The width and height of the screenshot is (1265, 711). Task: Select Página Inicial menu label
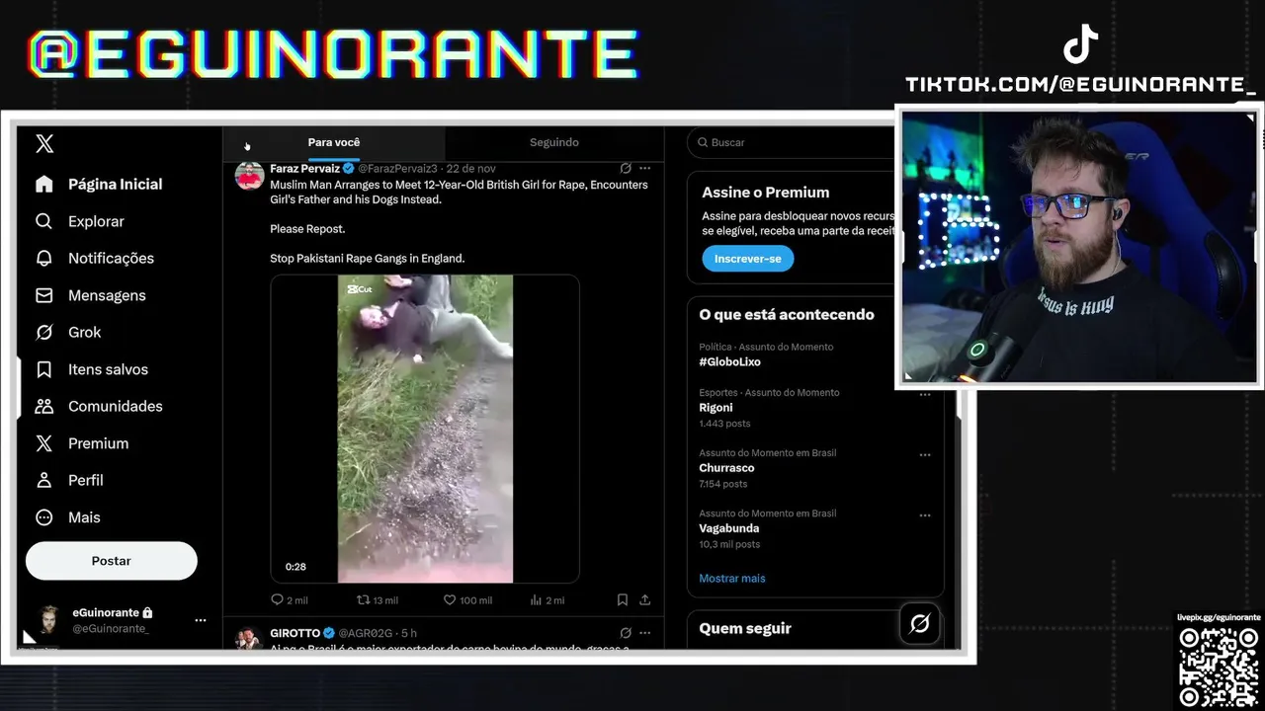(115, 185)
